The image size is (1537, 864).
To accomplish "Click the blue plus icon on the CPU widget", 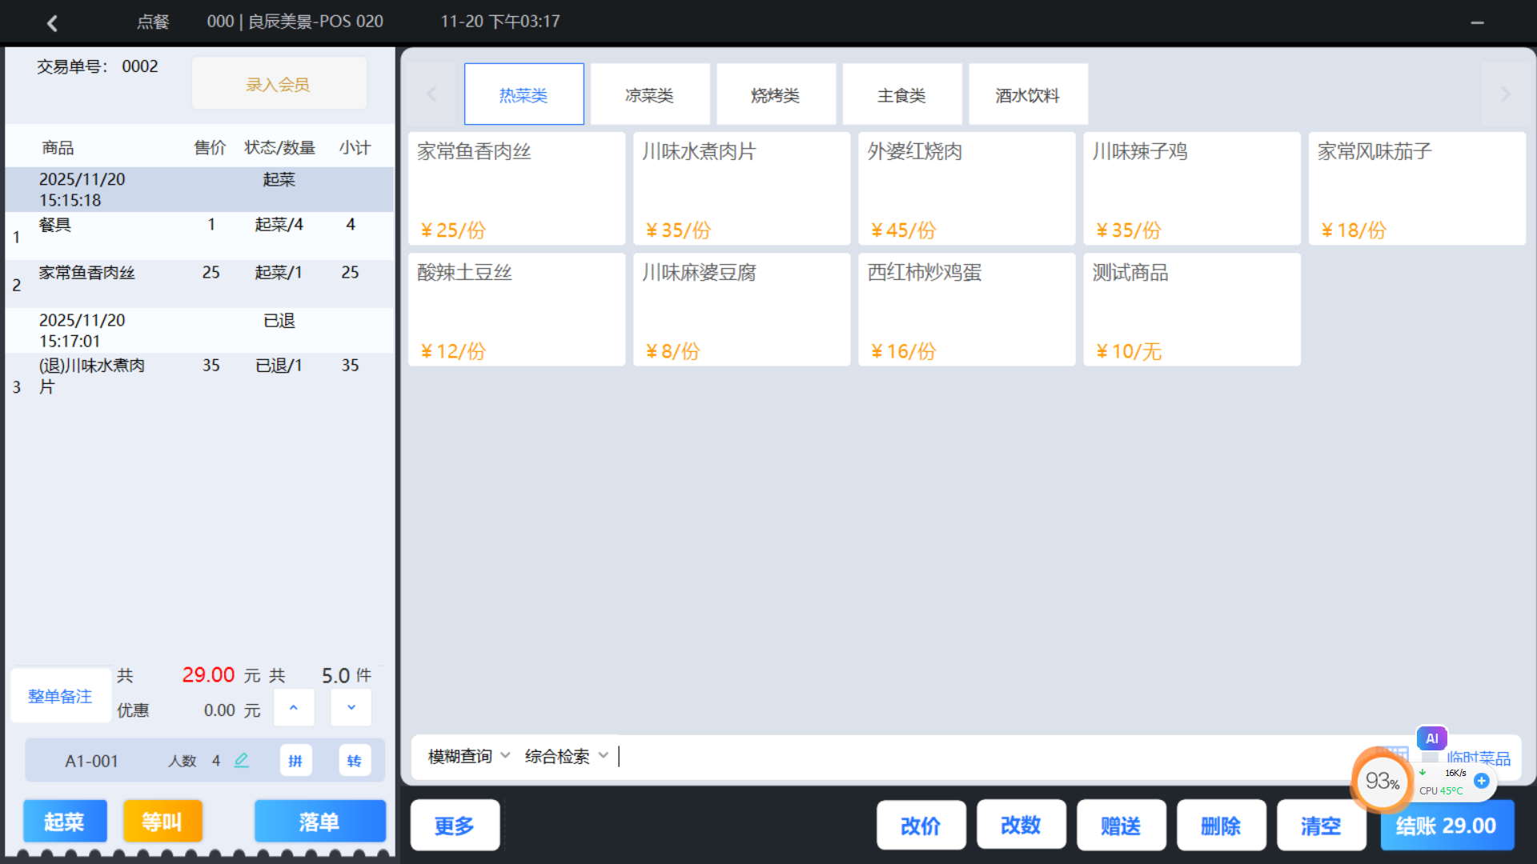I will click(x=1482, y=781).
